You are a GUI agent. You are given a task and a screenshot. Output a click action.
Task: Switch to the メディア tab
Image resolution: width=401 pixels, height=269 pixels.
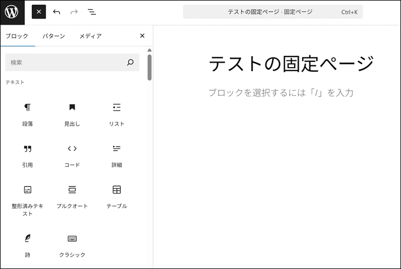[90, 36]
